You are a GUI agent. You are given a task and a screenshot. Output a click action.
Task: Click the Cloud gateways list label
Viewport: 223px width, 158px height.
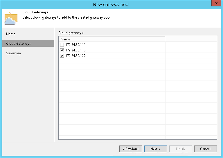pyautogui.click(x=71, y=33)
